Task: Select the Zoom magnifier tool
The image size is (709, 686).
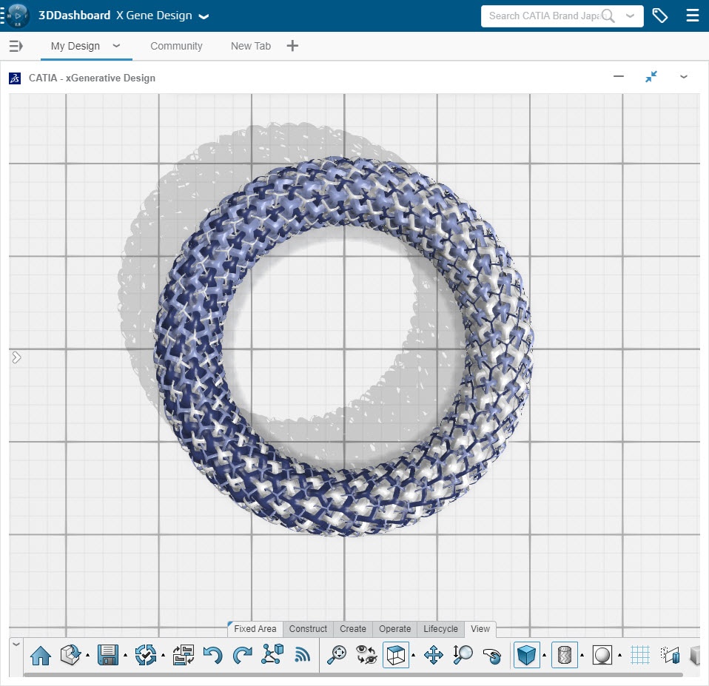Action: coord(463,655)
